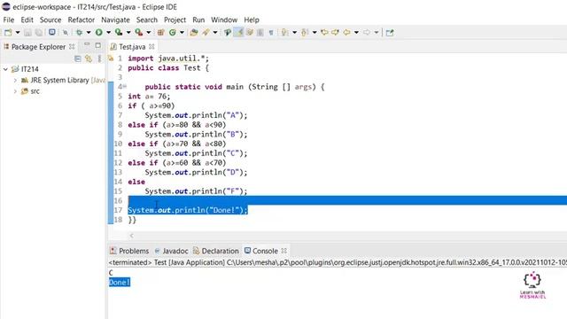This screenshot has width=567, height=319.
Task: Open Package Explorer view menu icon
Action: click(x=99, y=58)
